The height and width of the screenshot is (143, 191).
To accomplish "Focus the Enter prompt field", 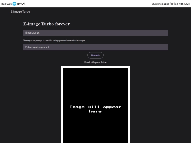I will point(95,33).
